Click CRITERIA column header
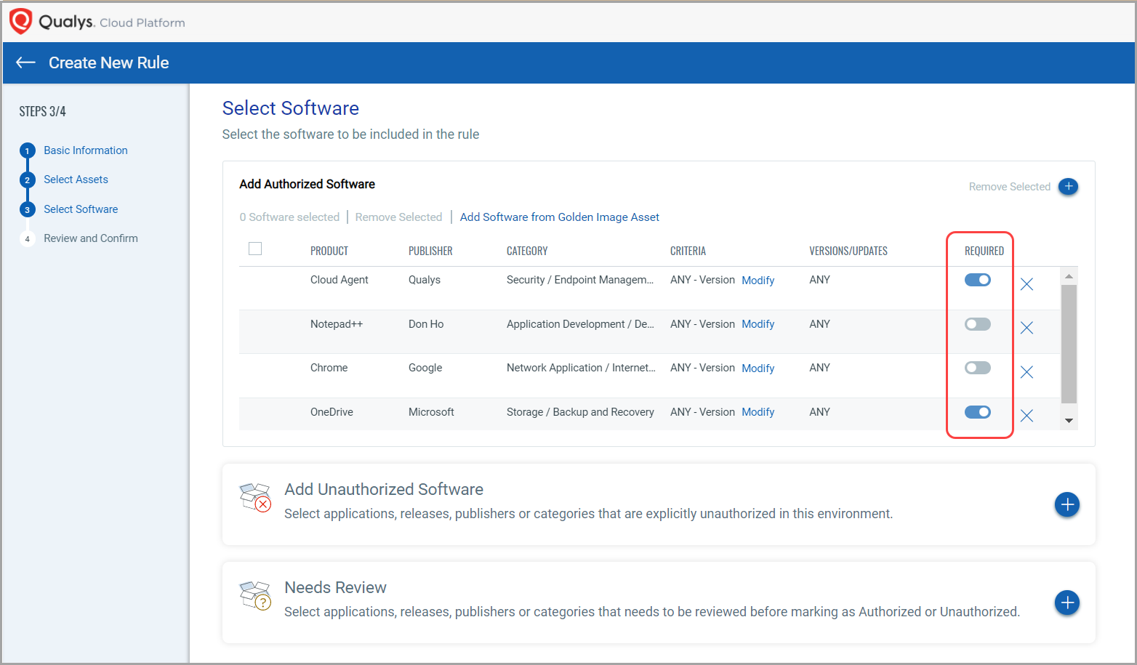This screenshot has width=1137, height=665. (688, 251)
